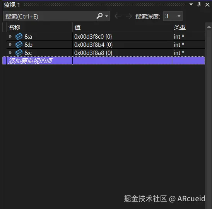The height and width of the screenshot is (209, 212).
Task: Open the search options dropdown arrow
Action: point(107,16)
